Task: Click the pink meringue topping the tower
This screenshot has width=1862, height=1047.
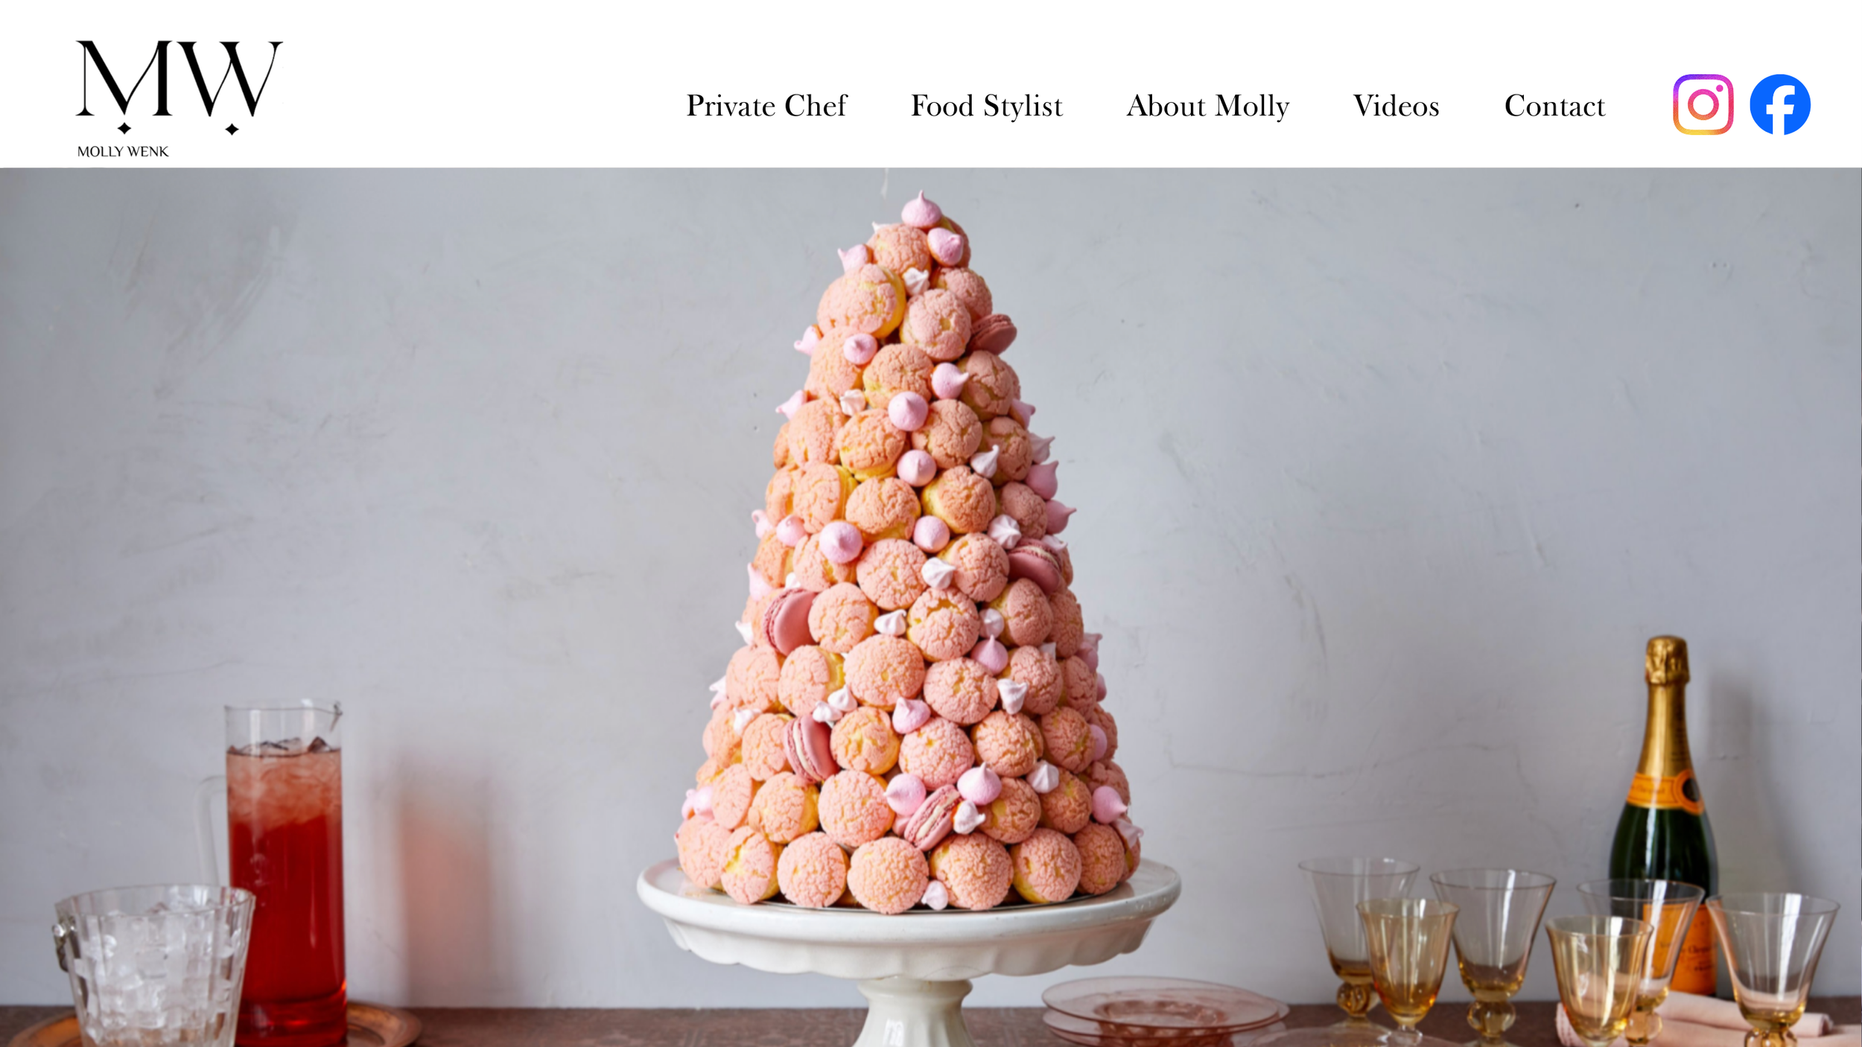Action: point(921,209)
